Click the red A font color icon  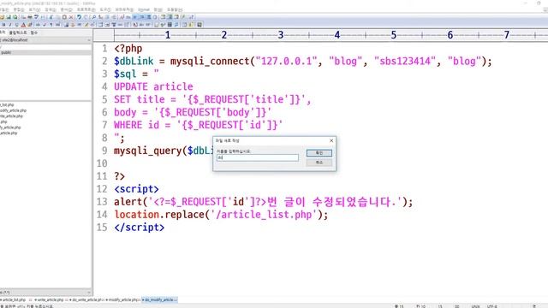click(23, 25)
